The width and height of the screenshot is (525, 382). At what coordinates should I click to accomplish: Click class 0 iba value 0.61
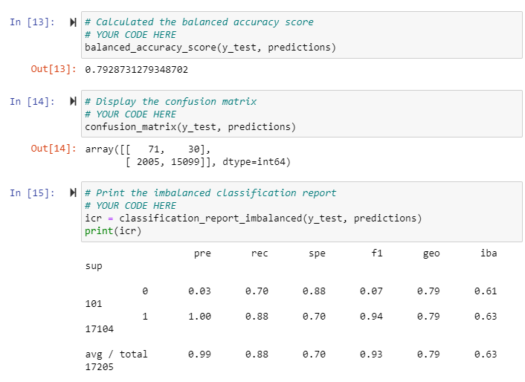486,291
